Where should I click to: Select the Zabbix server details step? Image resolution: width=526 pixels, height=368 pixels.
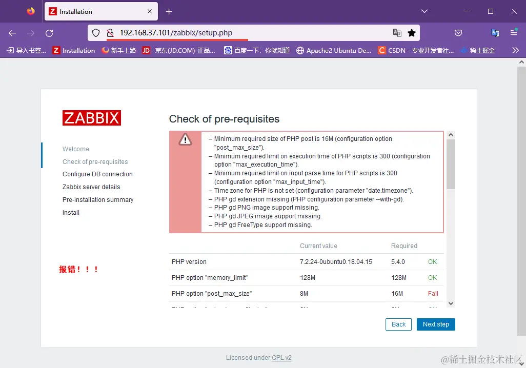(91, 187)
